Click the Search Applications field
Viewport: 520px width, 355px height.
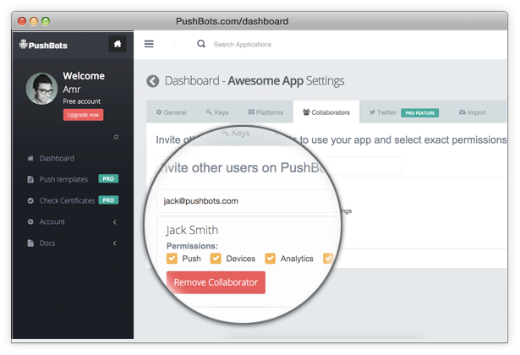(243, 44)
